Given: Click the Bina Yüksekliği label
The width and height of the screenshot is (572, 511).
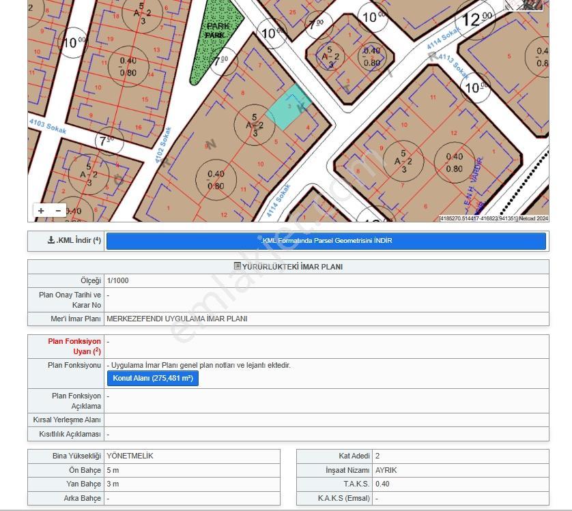Looking at the screenshot, I should [76, 456].
